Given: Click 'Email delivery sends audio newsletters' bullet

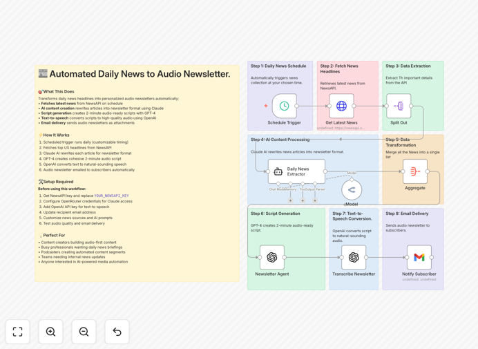Looking at the screenshot, I should 88,123.
